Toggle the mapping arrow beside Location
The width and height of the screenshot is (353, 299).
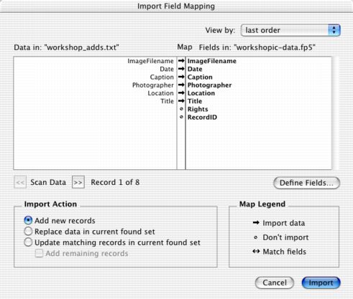coord(181,93)
